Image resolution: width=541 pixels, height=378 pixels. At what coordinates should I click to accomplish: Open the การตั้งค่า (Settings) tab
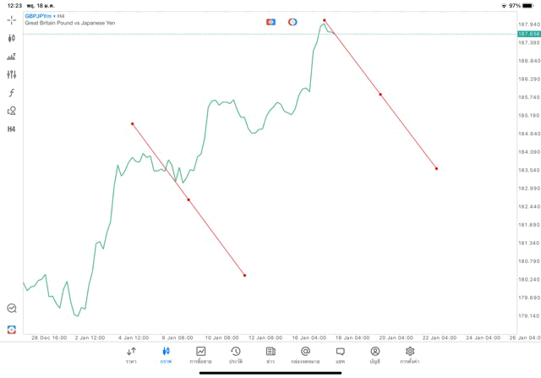pos(410,354)
